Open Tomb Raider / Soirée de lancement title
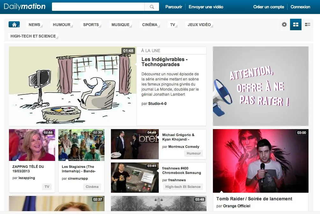Screen dimensions: 320x214 [x=254, y=199]
